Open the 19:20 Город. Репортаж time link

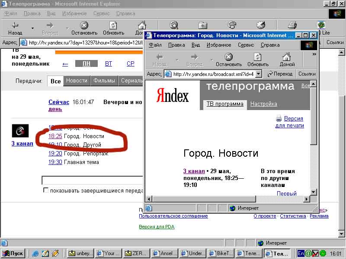tap(55, 153)
